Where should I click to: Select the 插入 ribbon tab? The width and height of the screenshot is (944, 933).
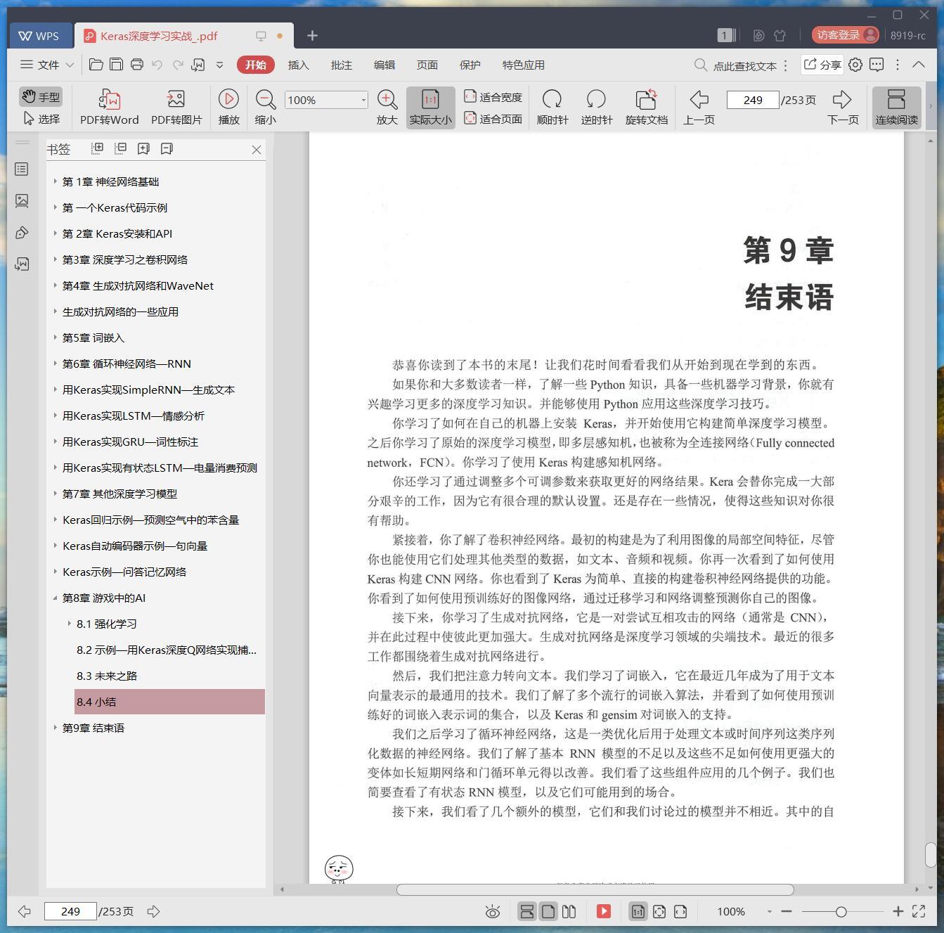tap(298, 65)
